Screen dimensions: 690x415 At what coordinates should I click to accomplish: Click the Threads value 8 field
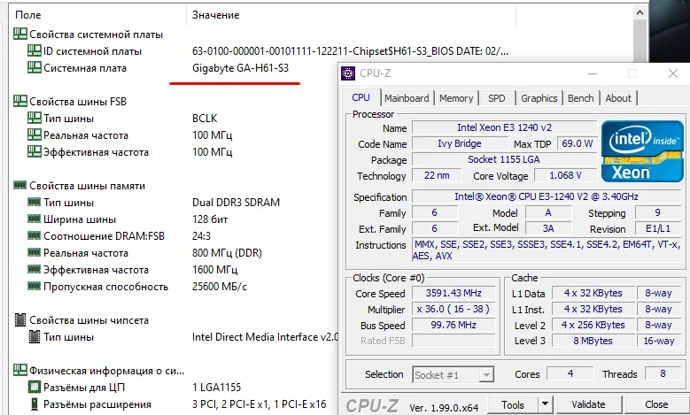coord(663,373)
